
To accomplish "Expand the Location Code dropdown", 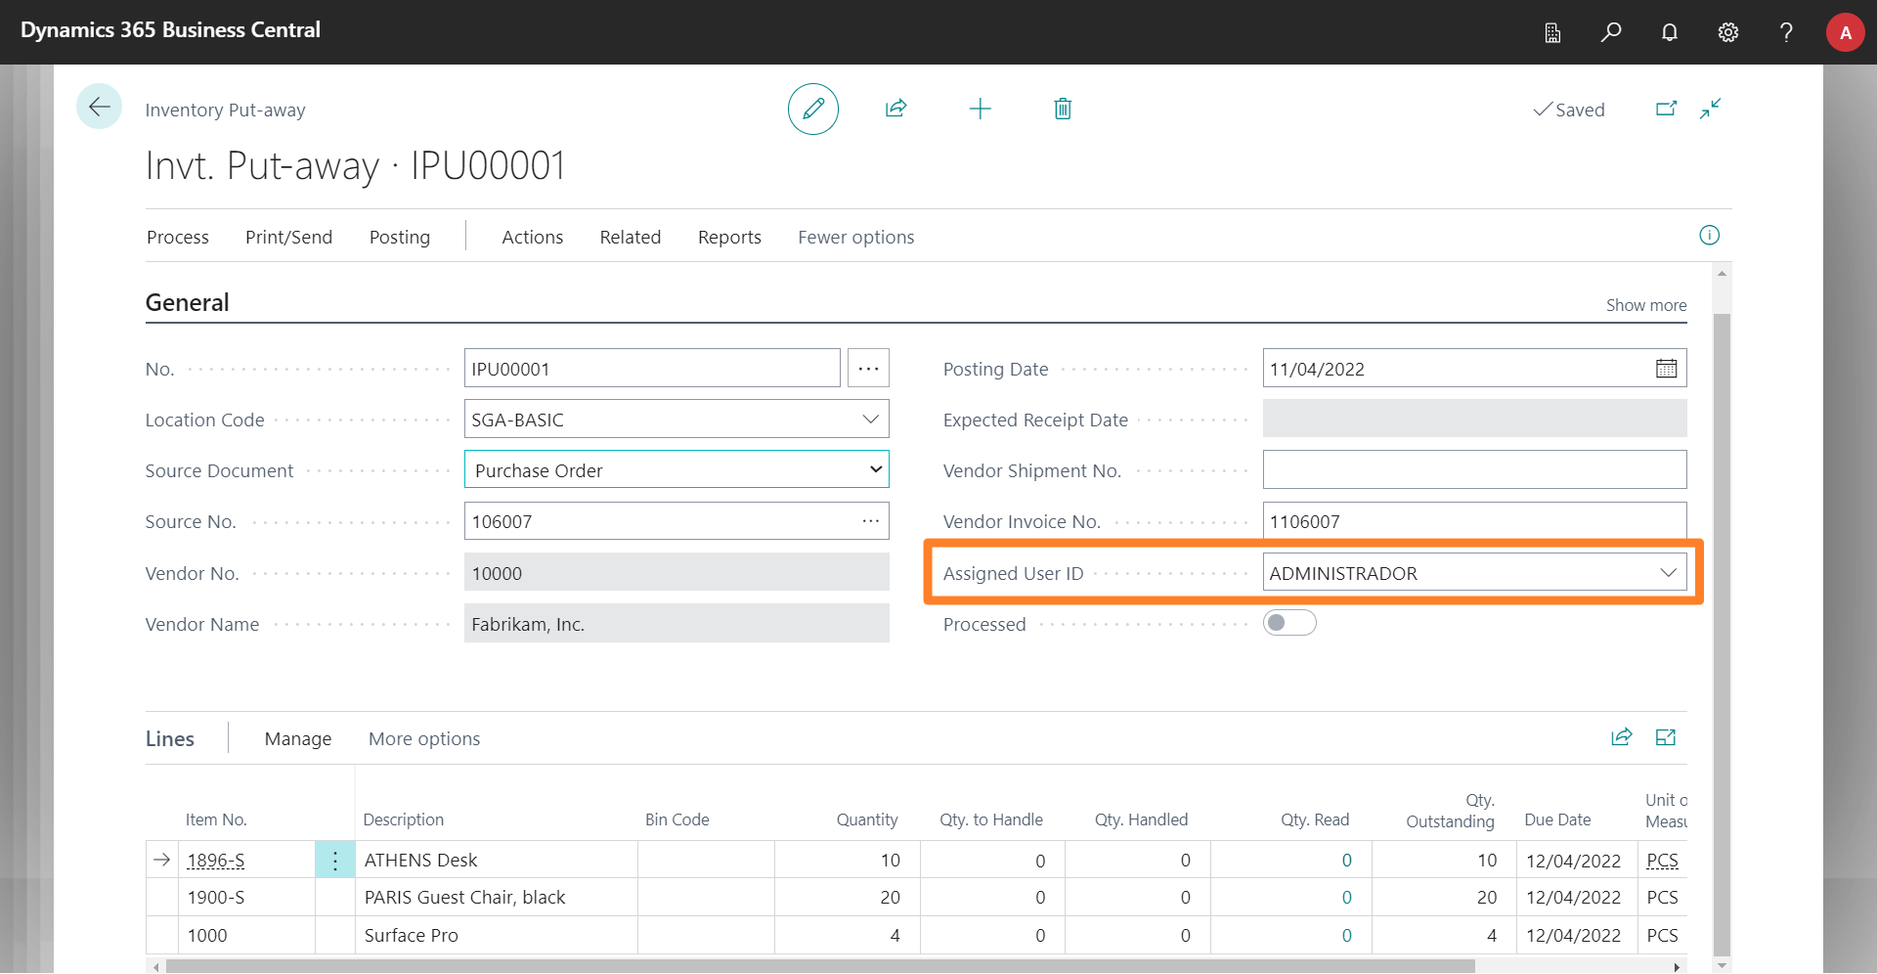I will 870,420.
